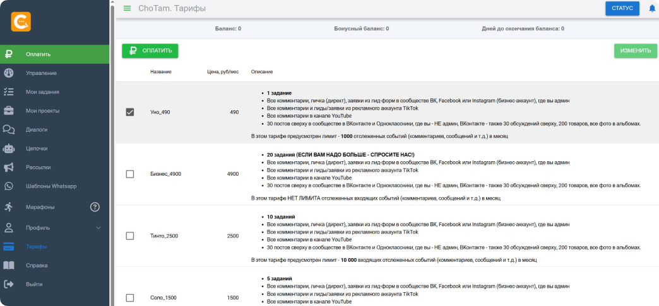The height and width of the screenshot is (306, 659).
Task: Open Оплатить in the sidebar
Action: pos(55,54)
